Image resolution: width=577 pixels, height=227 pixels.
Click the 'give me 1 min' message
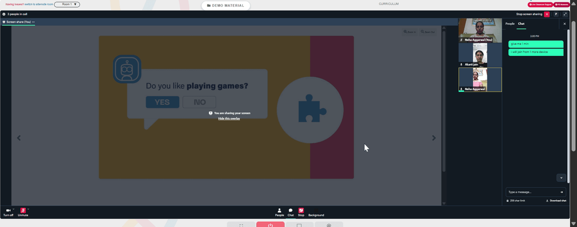[536, 44]
